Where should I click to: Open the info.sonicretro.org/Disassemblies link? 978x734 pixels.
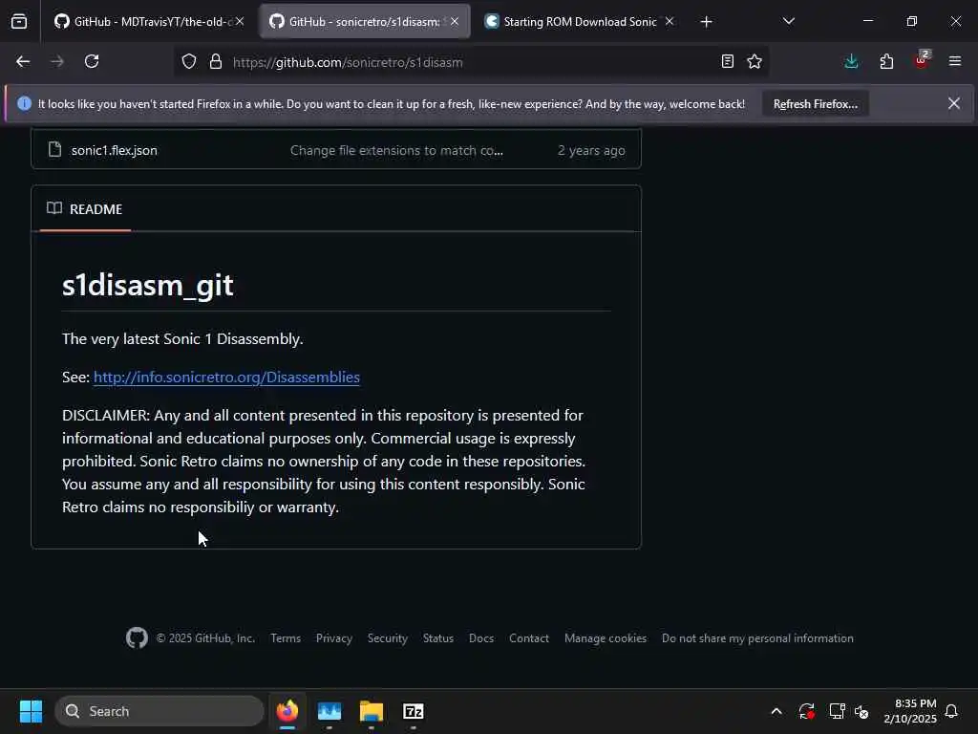226,377
